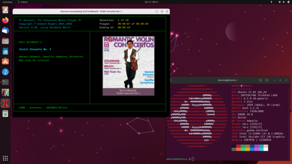Open the clock calendar Oct 12 08:14
The width and height of the screenshot is (292, 164).
click(x=151, y=2)
